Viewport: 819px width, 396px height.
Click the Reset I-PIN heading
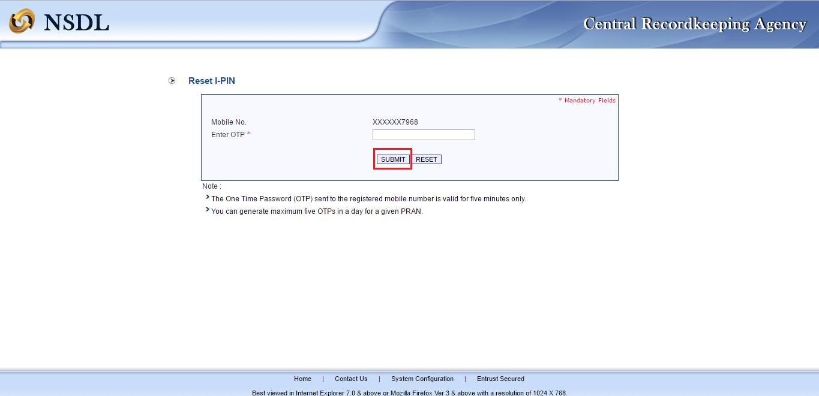211,80
